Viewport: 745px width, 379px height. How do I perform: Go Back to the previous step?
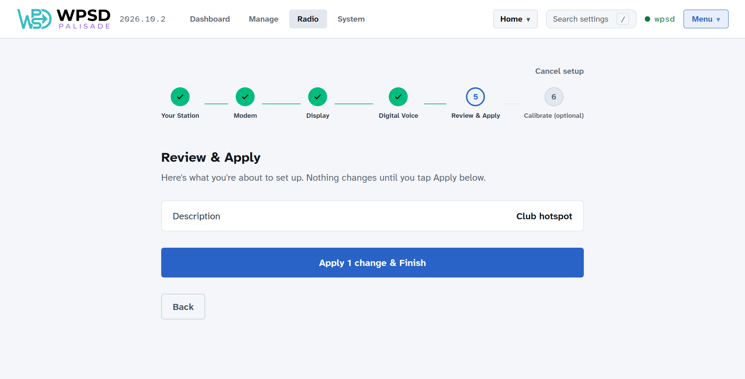(x=183, y=307)
